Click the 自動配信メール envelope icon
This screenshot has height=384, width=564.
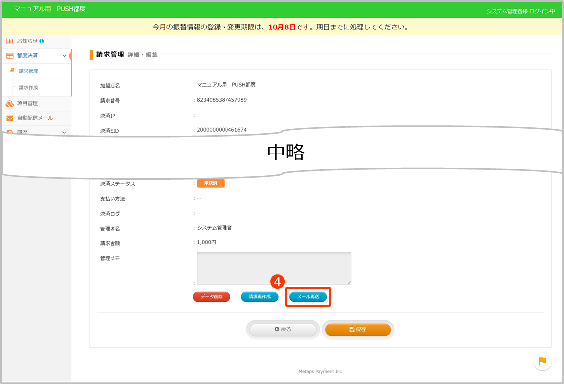(x=10, y=118)
